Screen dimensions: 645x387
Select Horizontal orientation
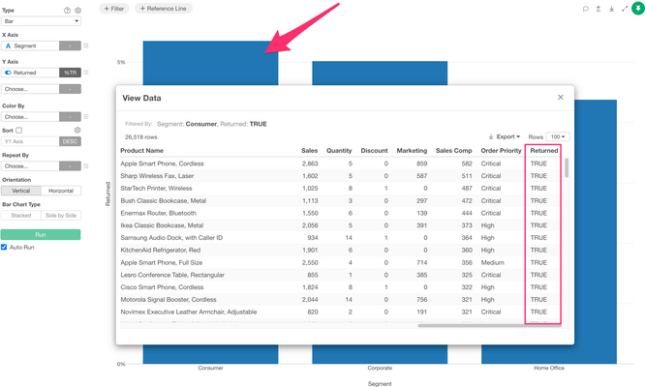click(61, 191)
